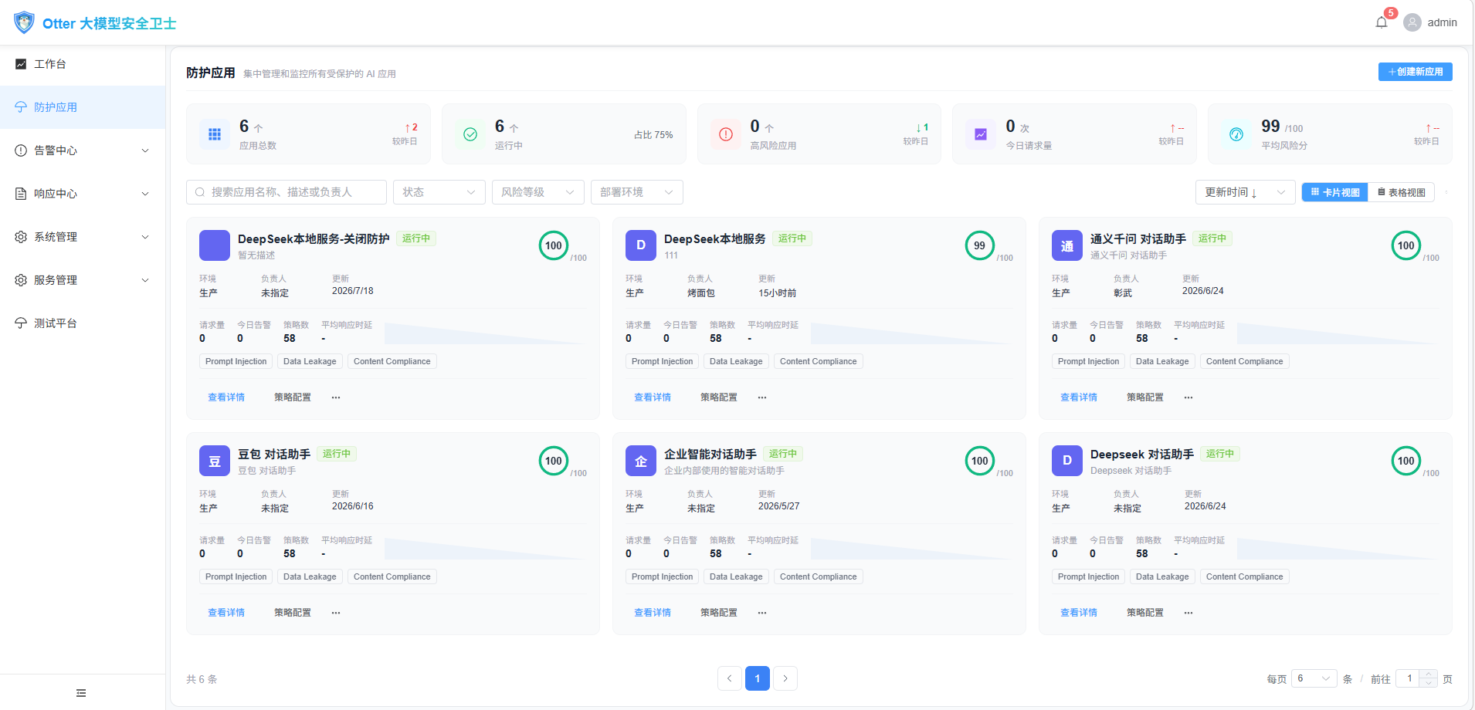This screenshot has height=710, width=1475.
Task: Open the 风险等级 filter dropdown
Action: point(538,192)
